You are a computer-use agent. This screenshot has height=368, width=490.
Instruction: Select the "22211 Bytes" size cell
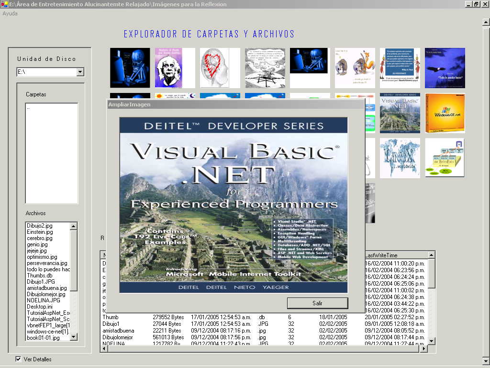[x=167, y=331]
